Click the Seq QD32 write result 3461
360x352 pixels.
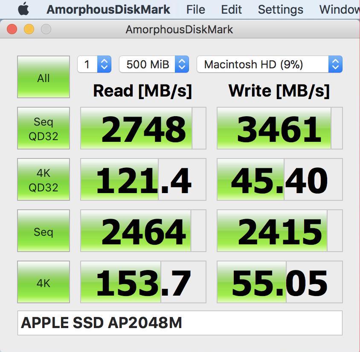pyautogui.click(x=280, y=128)
